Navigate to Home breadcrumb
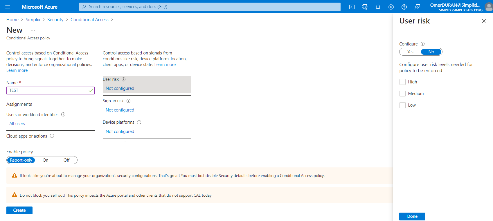This screenshot has height=221, width=493. pyautogui.click(x=12, y=19)
